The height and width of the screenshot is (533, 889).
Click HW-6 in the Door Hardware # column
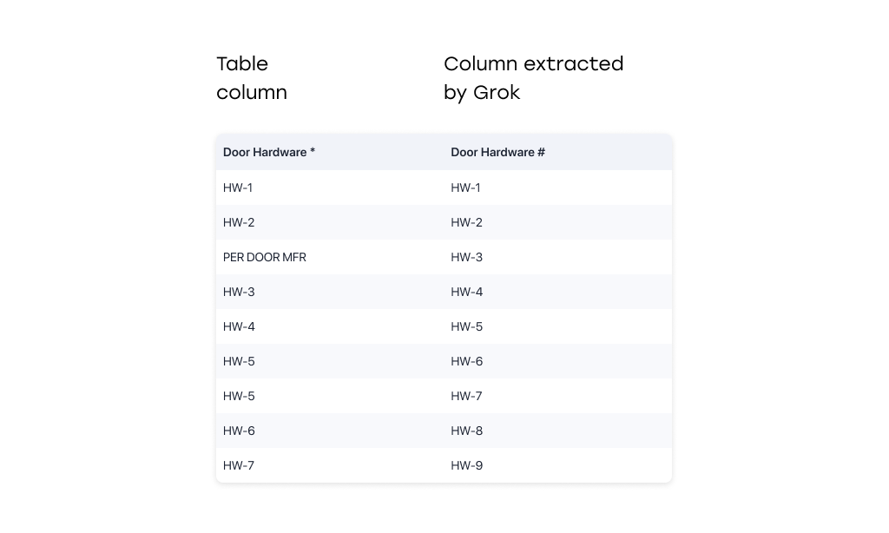coord(467,361)
